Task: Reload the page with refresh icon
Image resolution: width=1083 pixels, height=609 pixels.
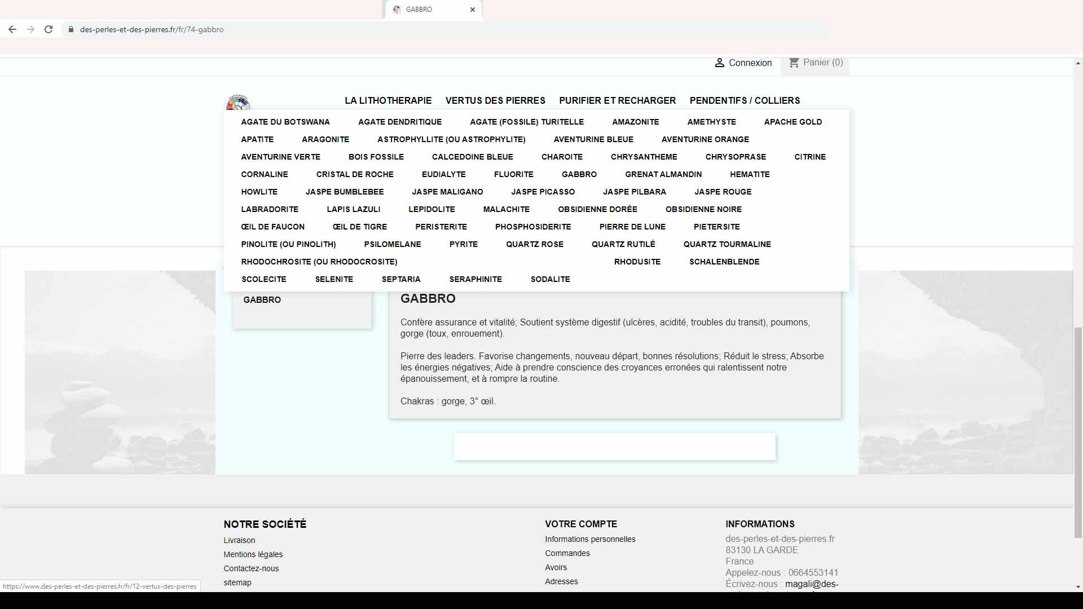Action: click(x=49, y=29)
